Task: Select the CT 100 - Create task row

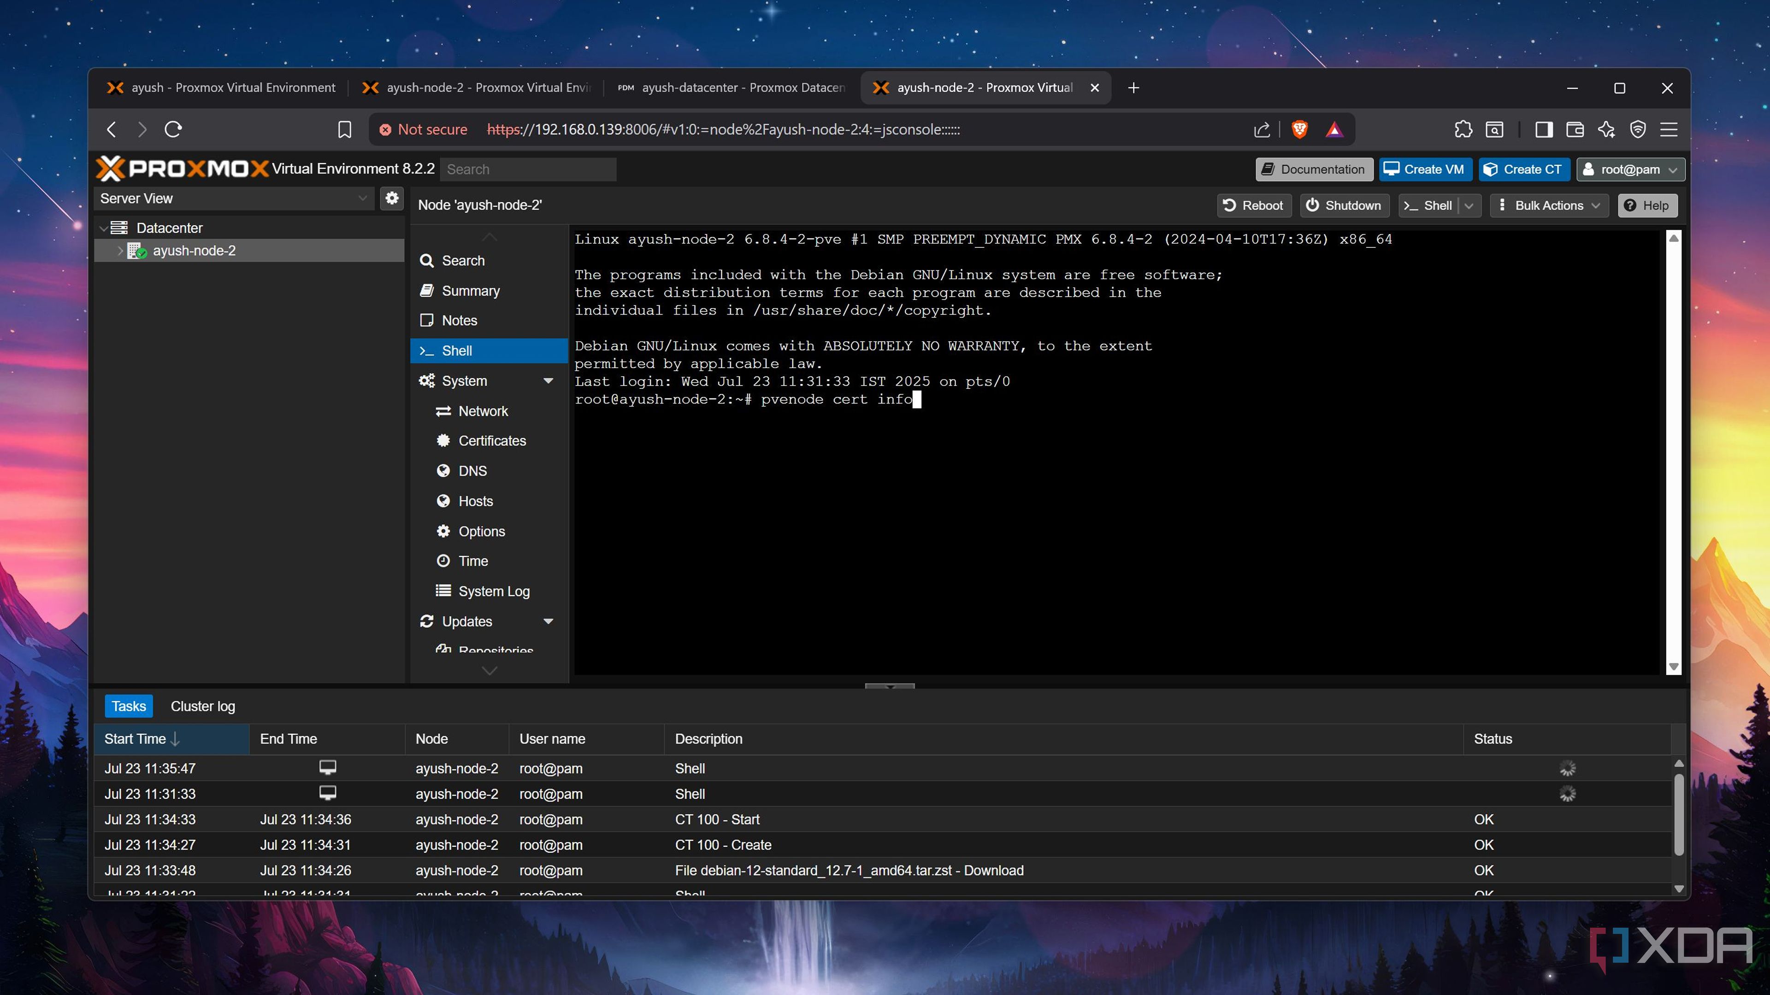Action: click(x=883, y=845)
